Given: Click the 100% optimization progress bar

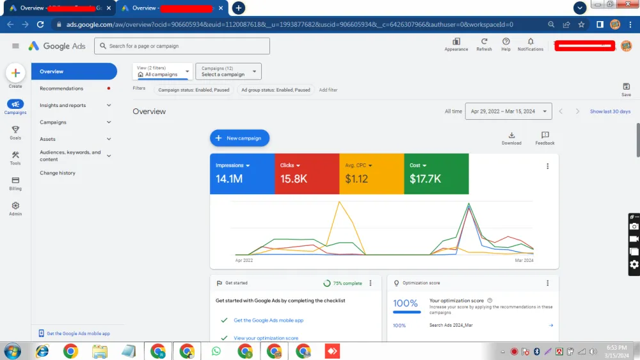Looking at the screenshot, I should coord(406,312).
